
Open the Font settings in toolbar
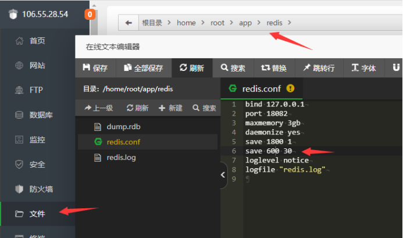coord(363,68)
